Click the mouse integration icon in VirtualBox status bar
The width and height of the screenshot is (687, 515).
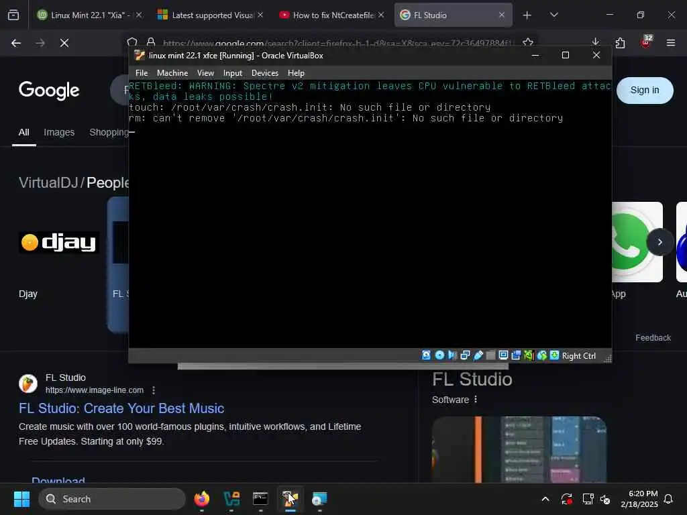(542, 355)
